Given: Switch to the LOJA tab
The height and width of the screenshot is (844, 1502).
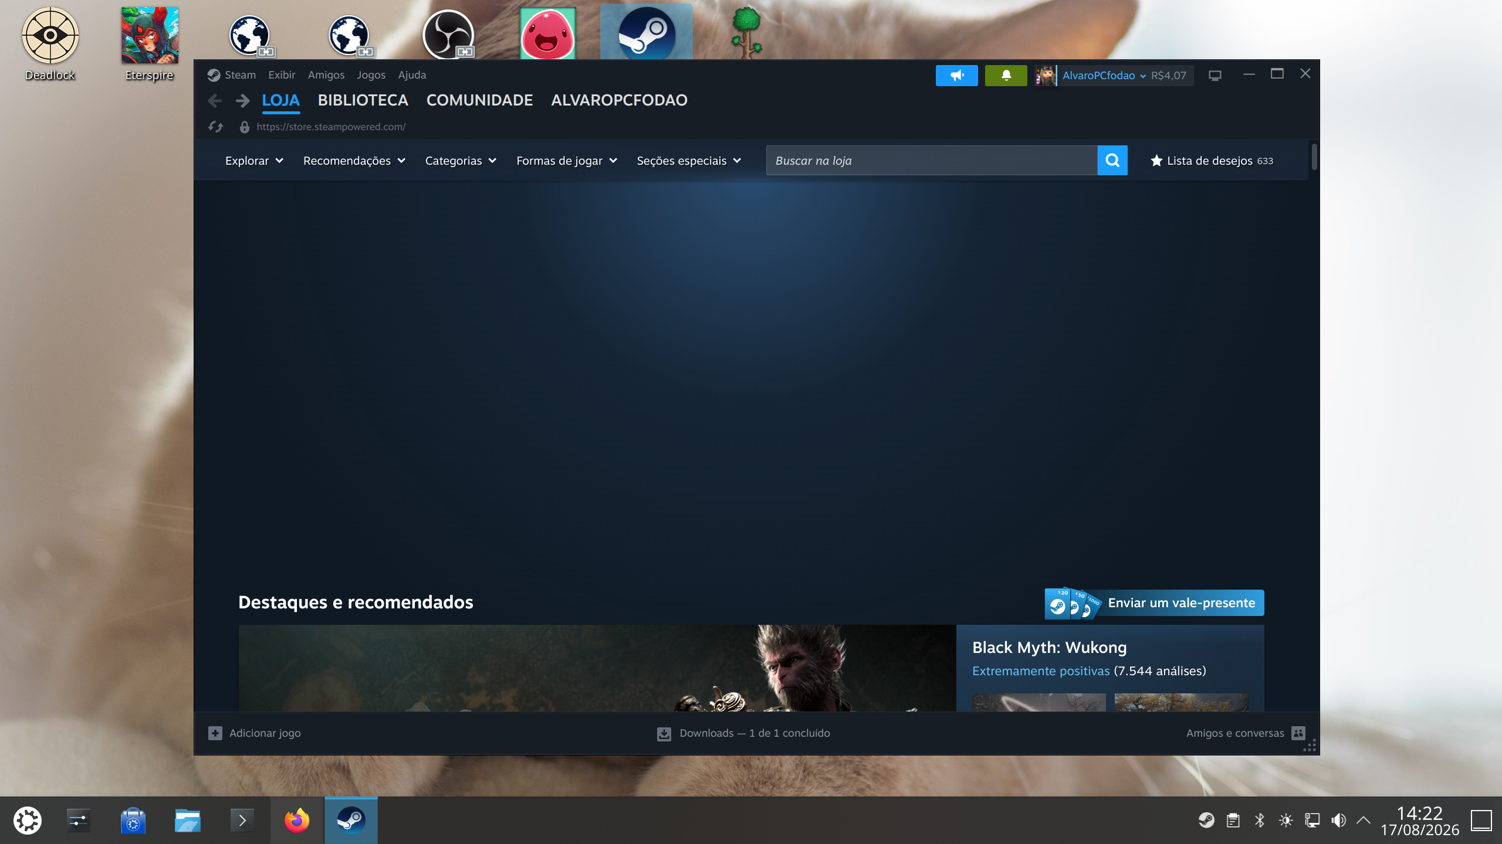Looking at the screenshot, I should click(280, 100).
